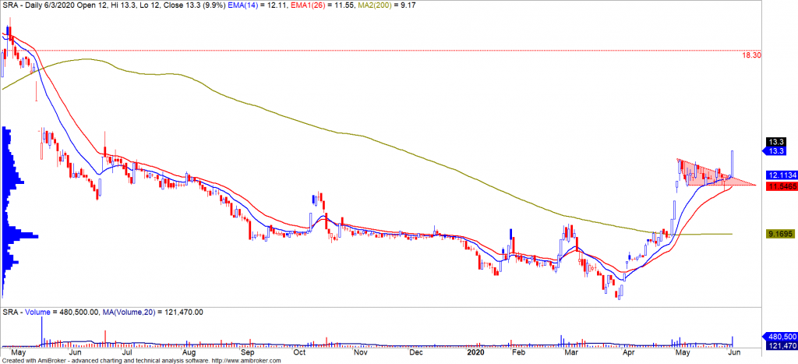Click the longest blue volume profile bar
This screenshot has height=364, width=798.
[x=19, y=235]
